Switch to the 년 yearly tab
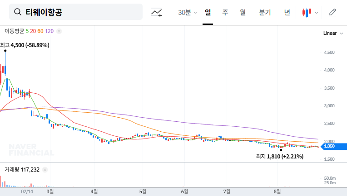 click(287, 12)
